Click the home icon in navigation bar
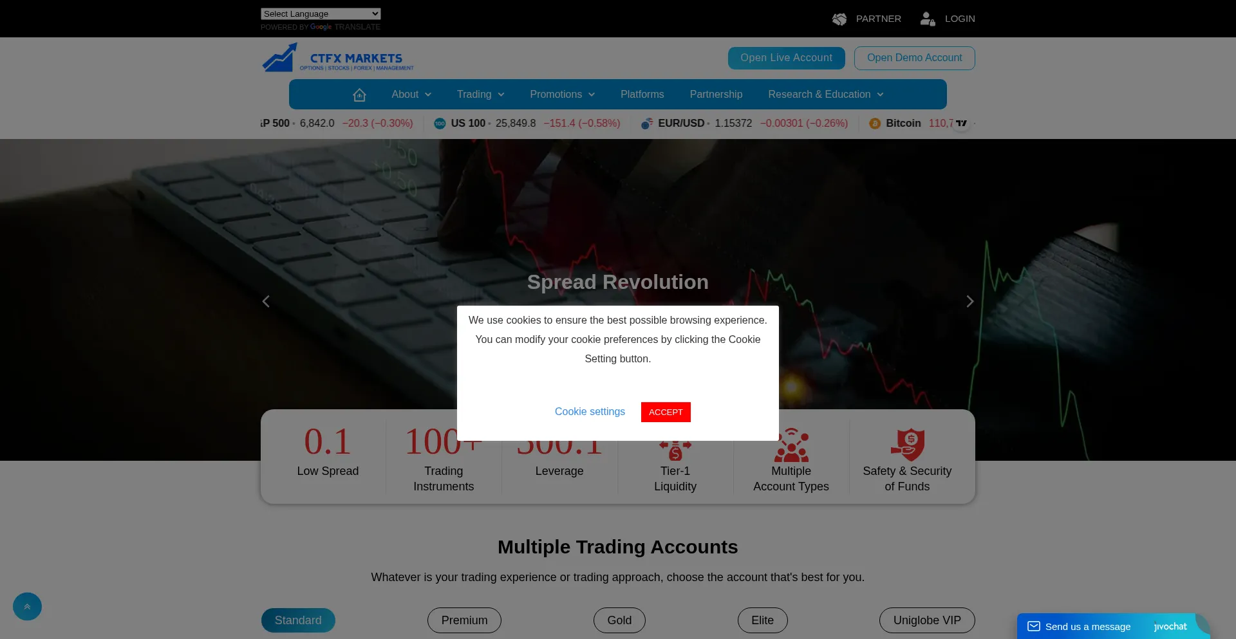This screenshot has width=1236, height=639. (x=359, y=95)
